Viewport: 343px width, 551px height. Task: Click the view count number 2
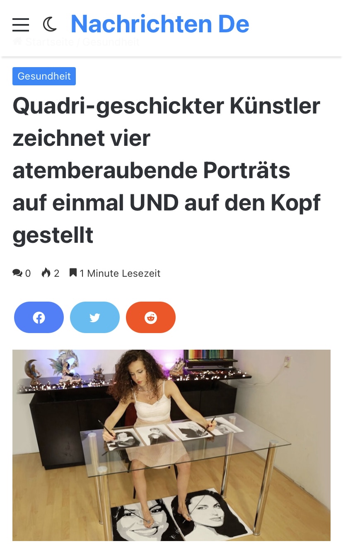(57, 273)
